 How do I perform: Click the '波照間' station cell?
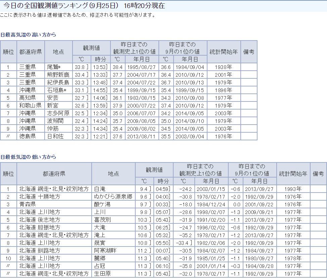tap(58, 121)
